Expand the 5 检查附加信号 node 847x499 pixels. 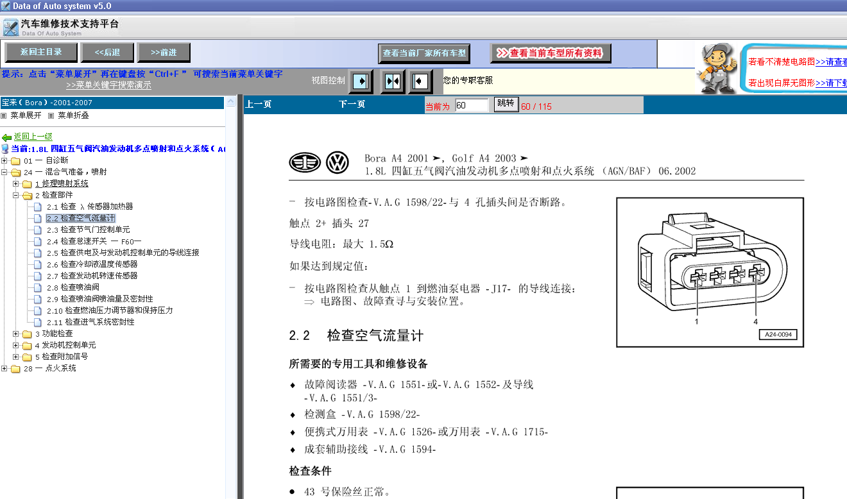[x=16, y=357]
